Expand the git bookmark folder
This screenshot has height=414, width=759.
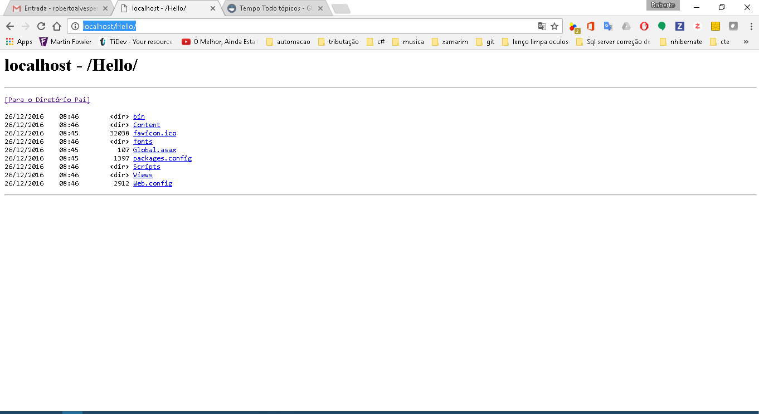485,42
